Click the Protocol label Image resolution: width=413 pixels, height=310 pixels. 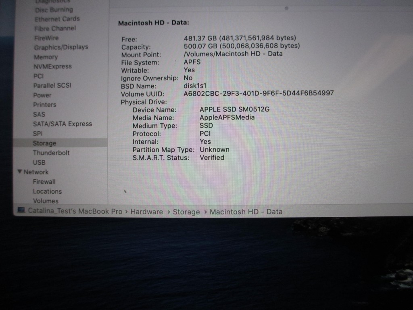147,134
